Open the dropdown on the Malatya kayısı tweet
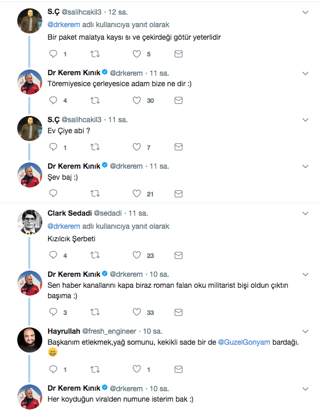Screen dimensions: 319x410 [x=305, y=12]
